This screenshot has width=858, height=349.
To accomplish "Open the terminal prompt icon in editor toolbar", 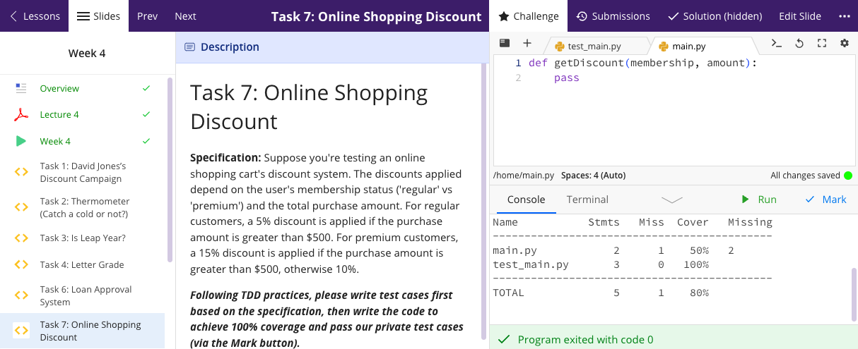I will (776, 43).
